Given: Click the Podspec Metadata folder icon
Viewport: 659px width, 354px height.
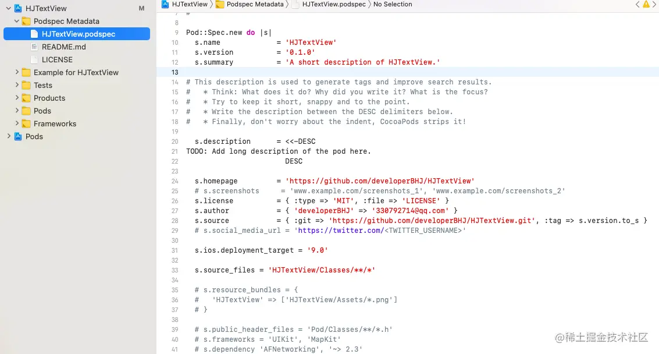Looking at the screenshot, I should [26, 21].
